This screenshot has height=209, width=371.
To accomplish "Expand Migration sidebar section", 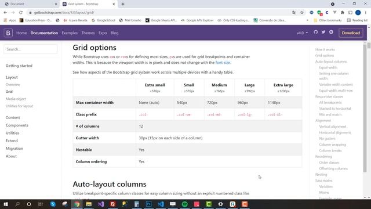I will coord(14,149).
